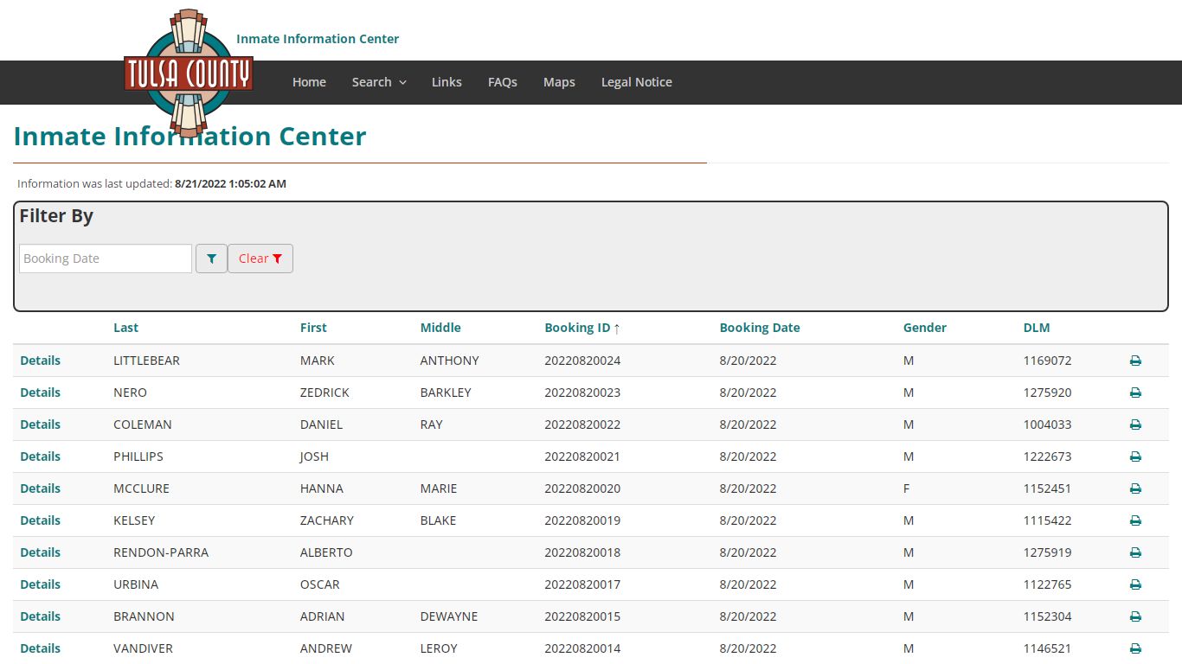Open Details for COLEMAN
Screen dimensions: 1182x664
click(x=41, y=425)
